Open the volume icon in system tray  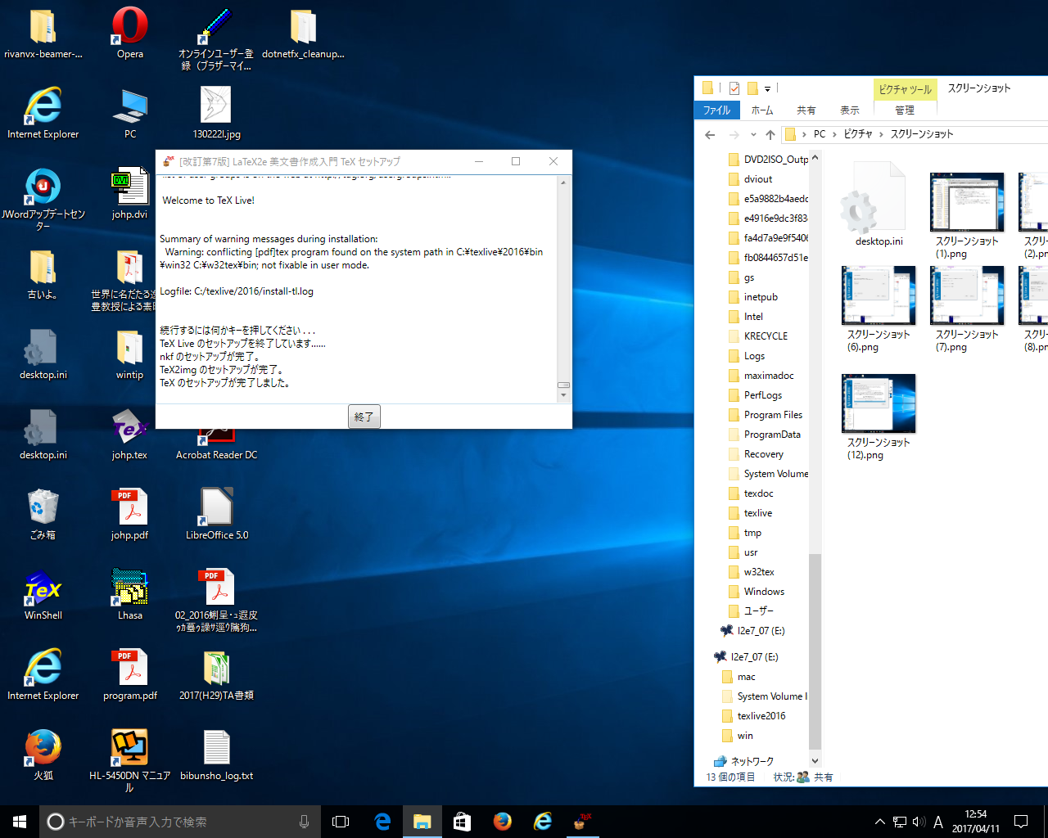[x=919, y=822]
